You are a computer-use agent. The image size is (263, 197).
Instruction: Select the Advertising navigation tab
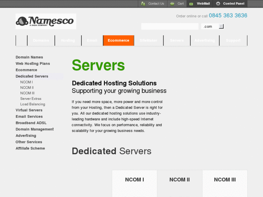pyautogui.click(x=205, y=40)
